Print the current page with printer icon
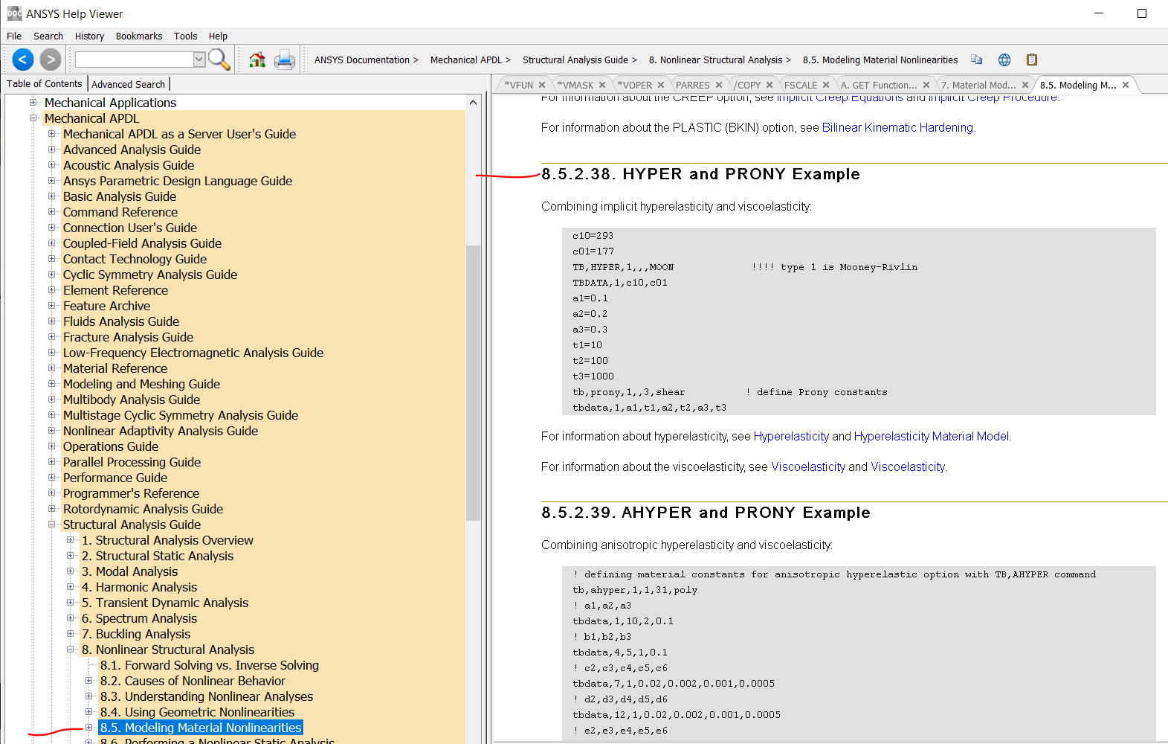Viewport: 1168px width, 744px height. tap(285, 60)
